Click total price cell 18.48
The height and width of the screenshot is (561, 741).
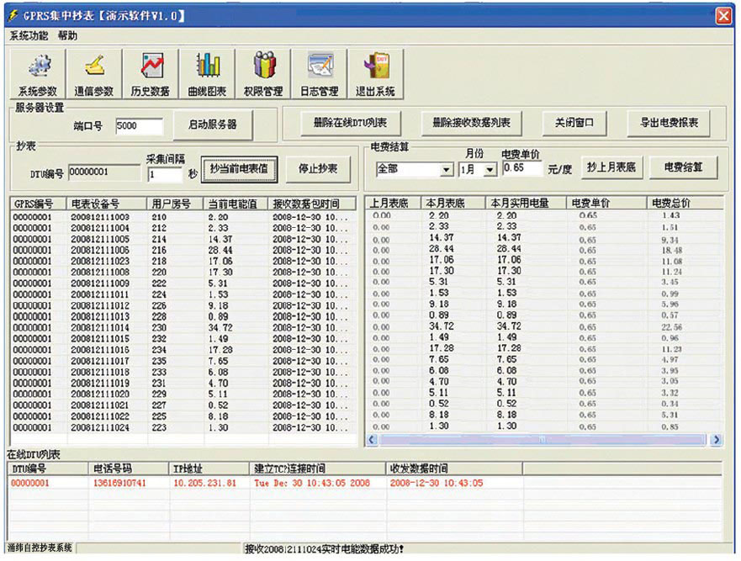tap(671, 250)
